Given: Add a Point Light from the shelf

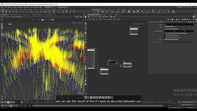Looking at the screenshot, I should tap(98, 12).
